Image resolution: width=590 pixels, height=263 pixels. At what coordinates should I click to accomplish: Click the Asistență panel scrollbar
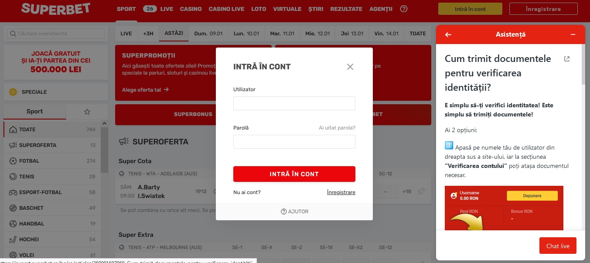(x=583, y=64)
